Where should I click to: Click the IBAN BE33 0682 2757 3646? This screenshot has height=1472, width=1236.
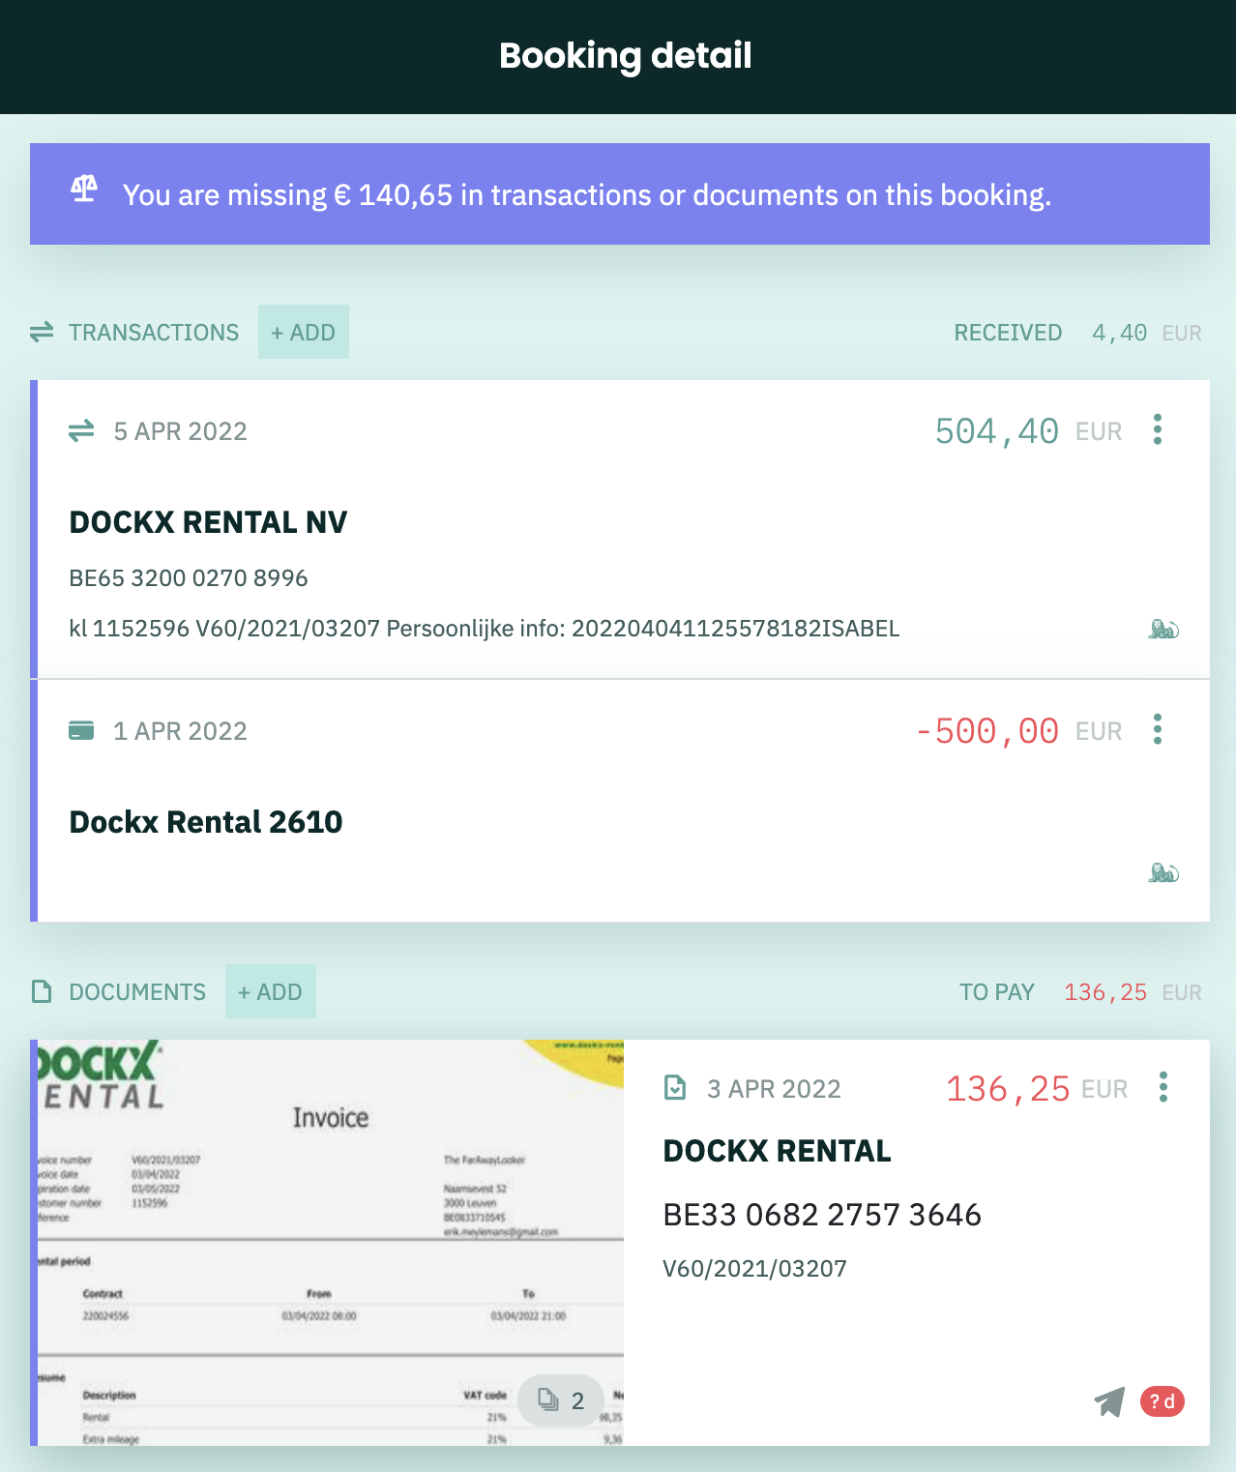point(822,1215)
